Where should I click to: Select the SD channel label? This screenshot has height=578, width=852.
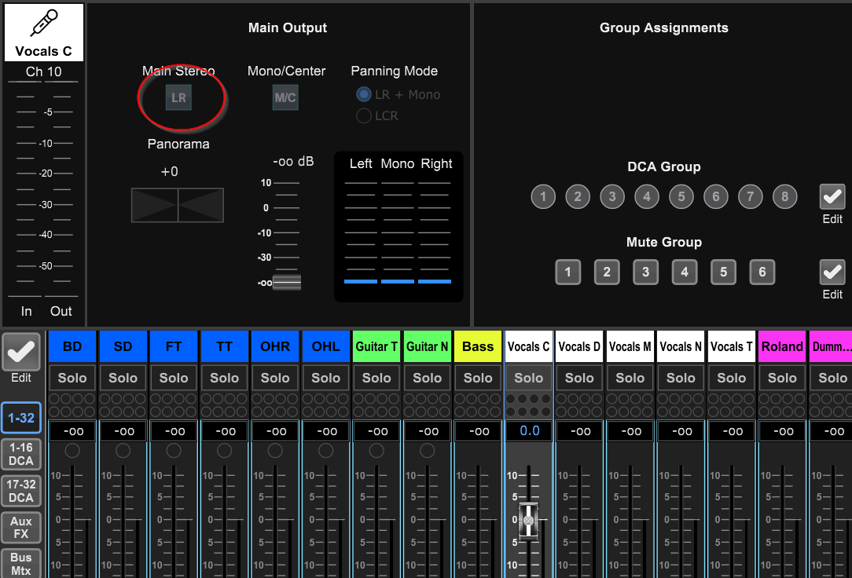[x=123, y=346]
